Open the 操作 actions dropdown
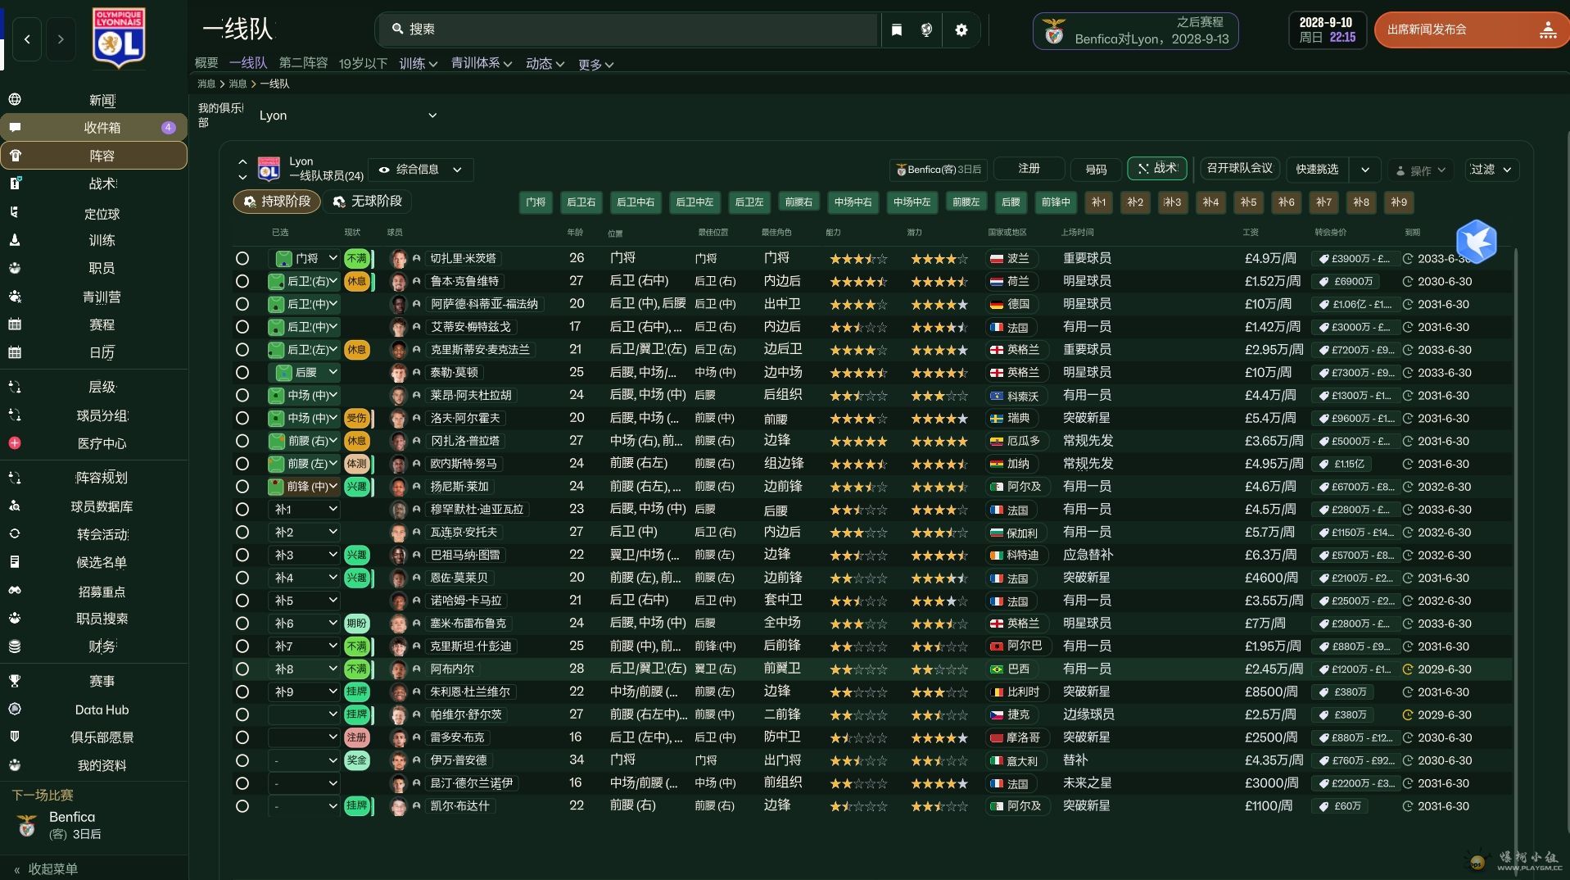This screenshot has height=880, width=1570. pyautogui.click(x=1421, y=170)
